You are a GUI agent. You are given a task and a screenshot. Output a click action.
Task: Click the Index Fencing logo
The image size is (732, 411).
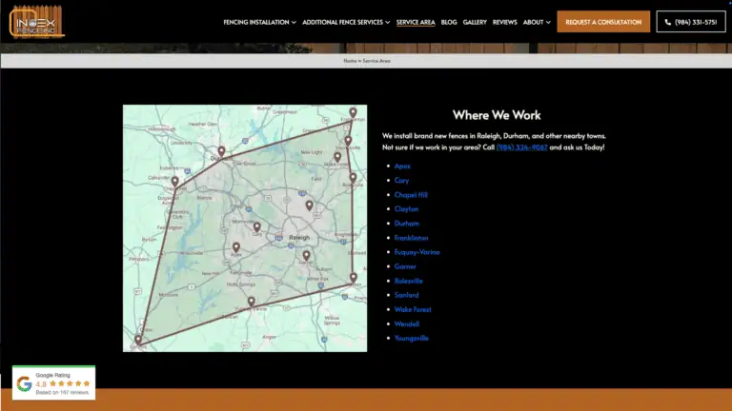37,21
